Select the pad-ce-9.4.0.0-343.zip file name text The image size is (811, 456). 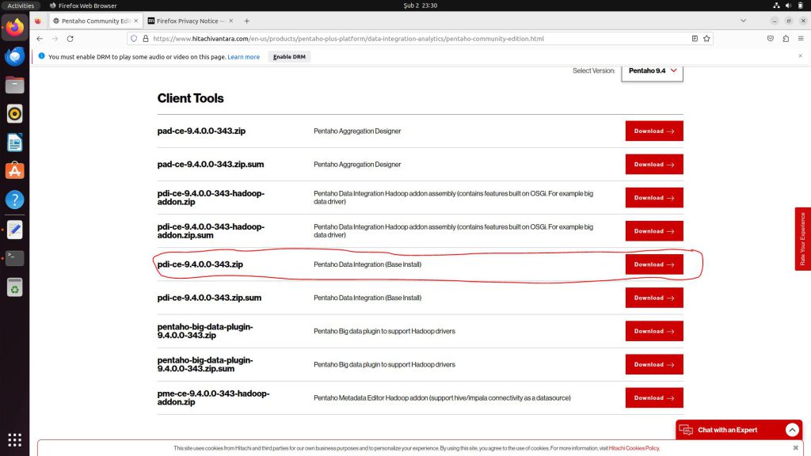201,131
